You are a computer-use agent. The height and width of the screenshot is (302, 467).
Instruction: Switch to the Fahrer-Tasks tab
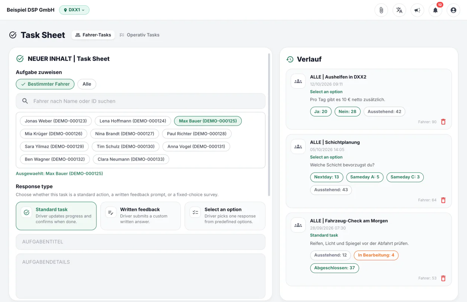pyautogui.click(x=93, y=35)
